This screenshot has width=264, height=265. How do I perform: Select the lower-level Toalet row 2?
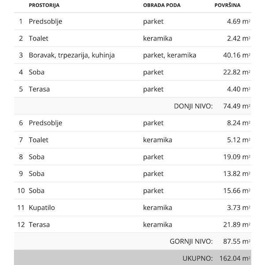click(133, 38)
